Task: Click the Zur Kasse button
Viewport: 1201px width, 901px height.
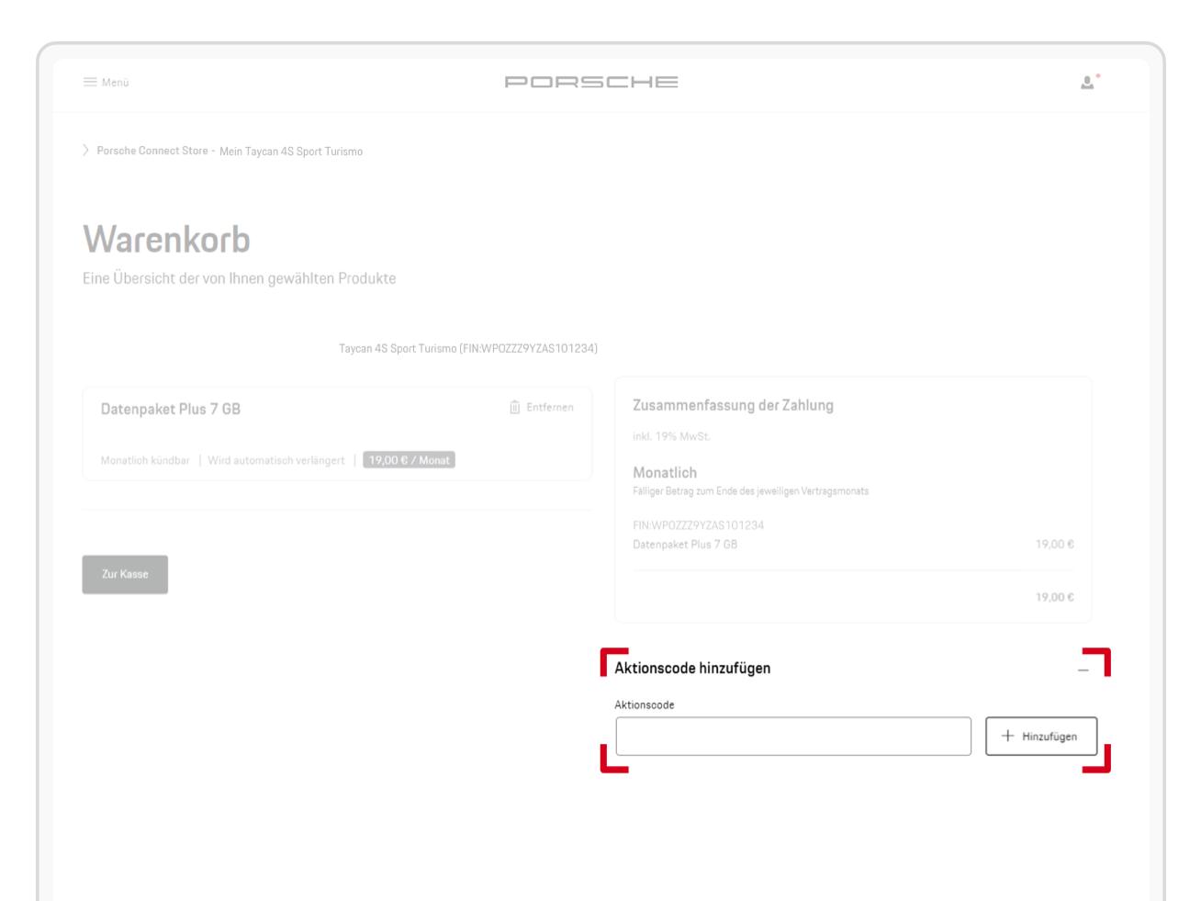Action: pyautogui.click(x=124, y=574)
